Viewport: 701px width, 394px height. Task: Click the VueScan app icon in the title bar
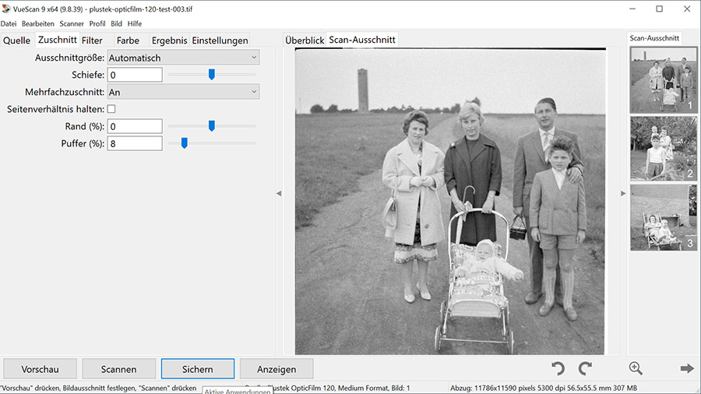[7, 9]
